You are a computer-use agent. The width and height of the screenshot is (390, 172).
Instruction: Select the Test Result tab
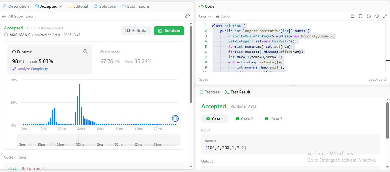coord(238,92)
